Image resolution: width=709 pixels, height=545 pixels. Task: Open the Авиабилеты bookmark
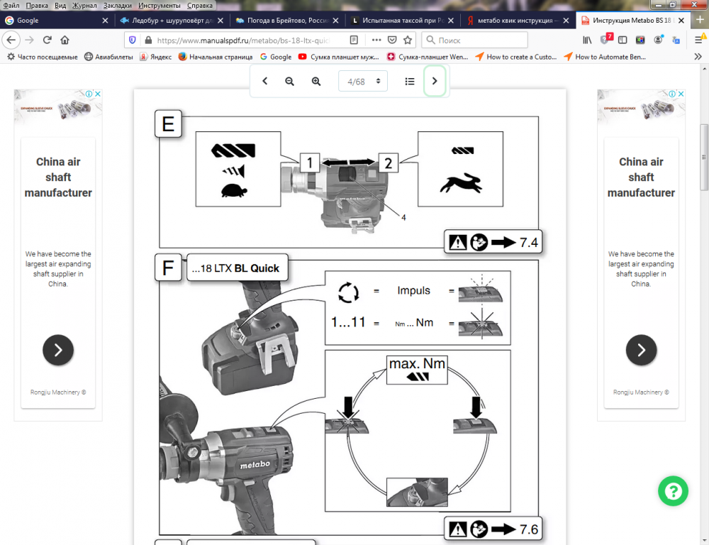[x=108, y=57]
